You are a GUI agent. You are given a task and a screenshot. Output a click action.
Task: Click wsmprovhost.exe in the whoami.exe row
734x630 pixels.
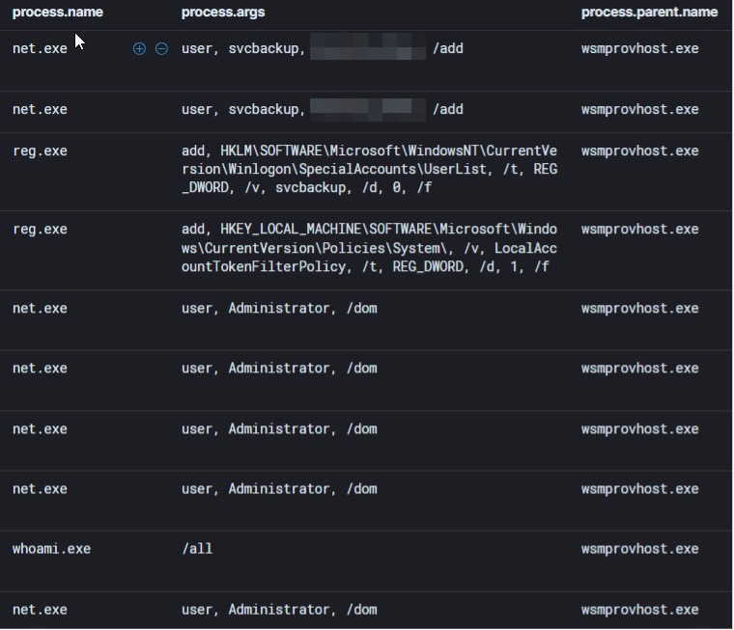(639, 549)
